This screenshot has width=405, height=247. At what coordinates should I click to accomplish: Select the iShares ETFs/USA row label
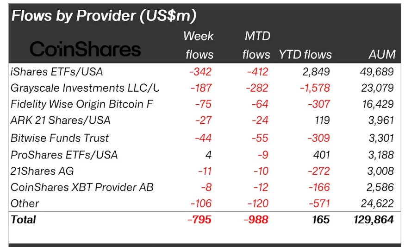click(x=56, y=72)
